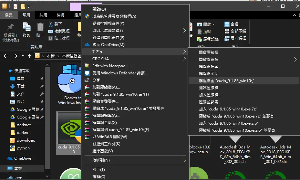The height and width of the screenshot is (180, 300).
Task: Select Add to "cuda_9.1.85_win10.exe.zip" option
Action: pos(244,123)
